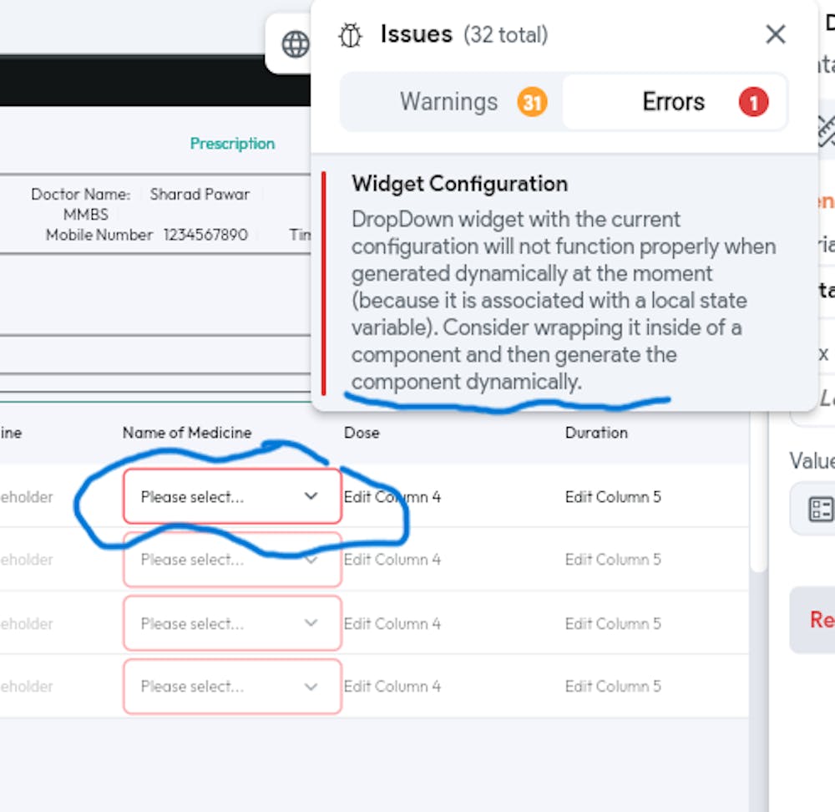Open the Prescription tab
835x812 pixels.
(x=232, y=143)
